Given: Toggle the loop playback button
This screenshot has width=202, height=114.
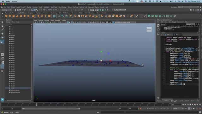Looking at the screenshot, I should [x=186, y=109].
